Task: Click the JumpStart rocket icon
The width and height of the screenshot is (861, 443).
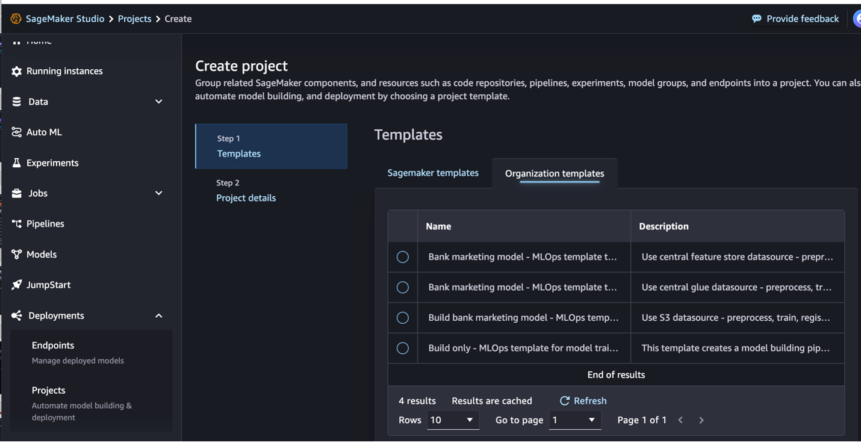Action: (16, 285)
